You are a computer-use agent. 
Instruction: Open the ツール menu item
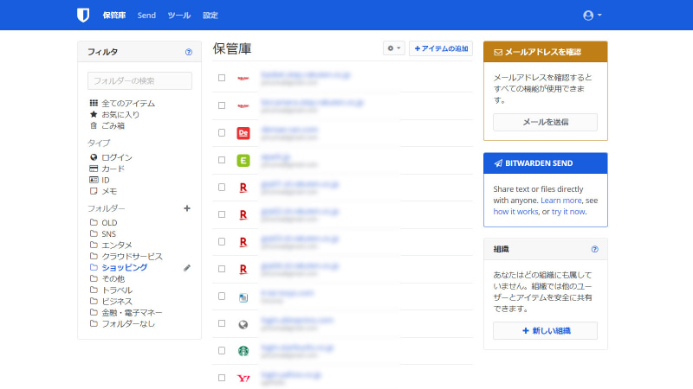click(179, 16)
